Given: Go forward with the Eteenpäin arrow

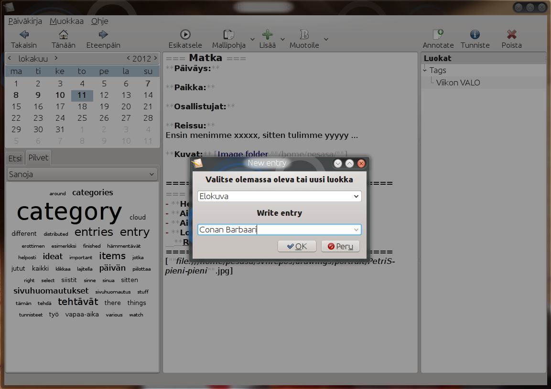Looking at the screenshot, I should 103,34.
